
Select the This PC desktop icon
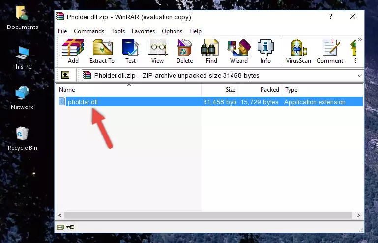click(22, 58)
